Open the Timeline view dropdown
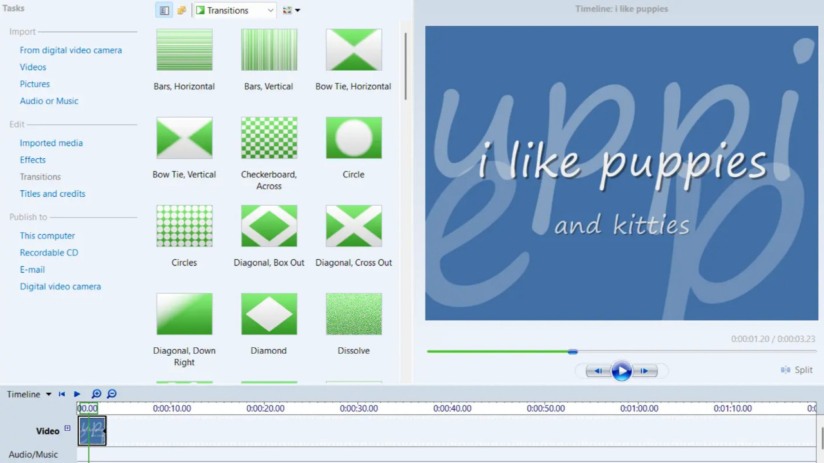This screenshot has width=824, height=463. [x=29, y=394]
